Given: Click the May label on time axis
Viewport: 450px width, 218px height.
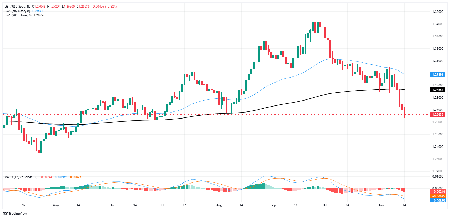Looking at the screenshot, I should click(56, 205).
